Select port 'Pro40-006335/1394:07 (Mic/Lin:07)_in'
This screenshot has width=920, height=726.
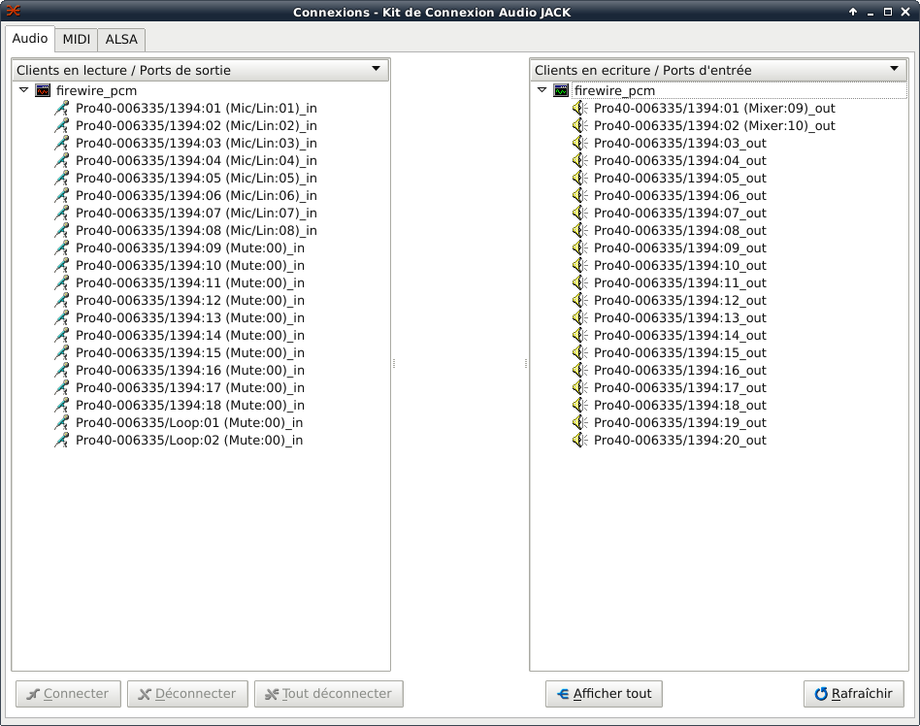[x=196, y=214]
